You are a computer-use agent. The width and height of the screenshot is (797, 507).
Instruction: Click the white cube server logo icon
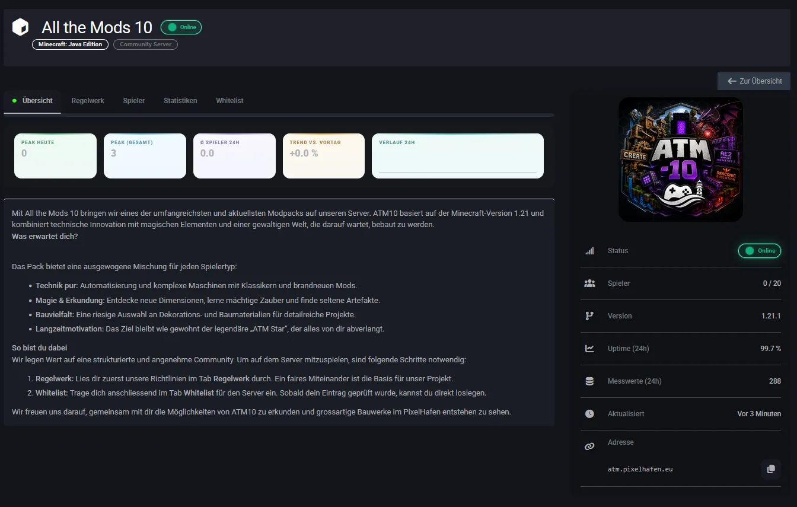pyautogui.click(x=20, y=27)
